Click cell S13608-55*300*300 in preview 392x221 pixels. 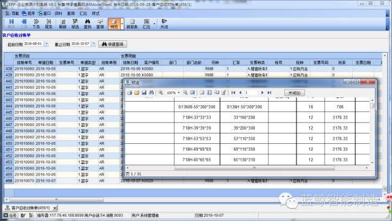click(x=197, y=107)
